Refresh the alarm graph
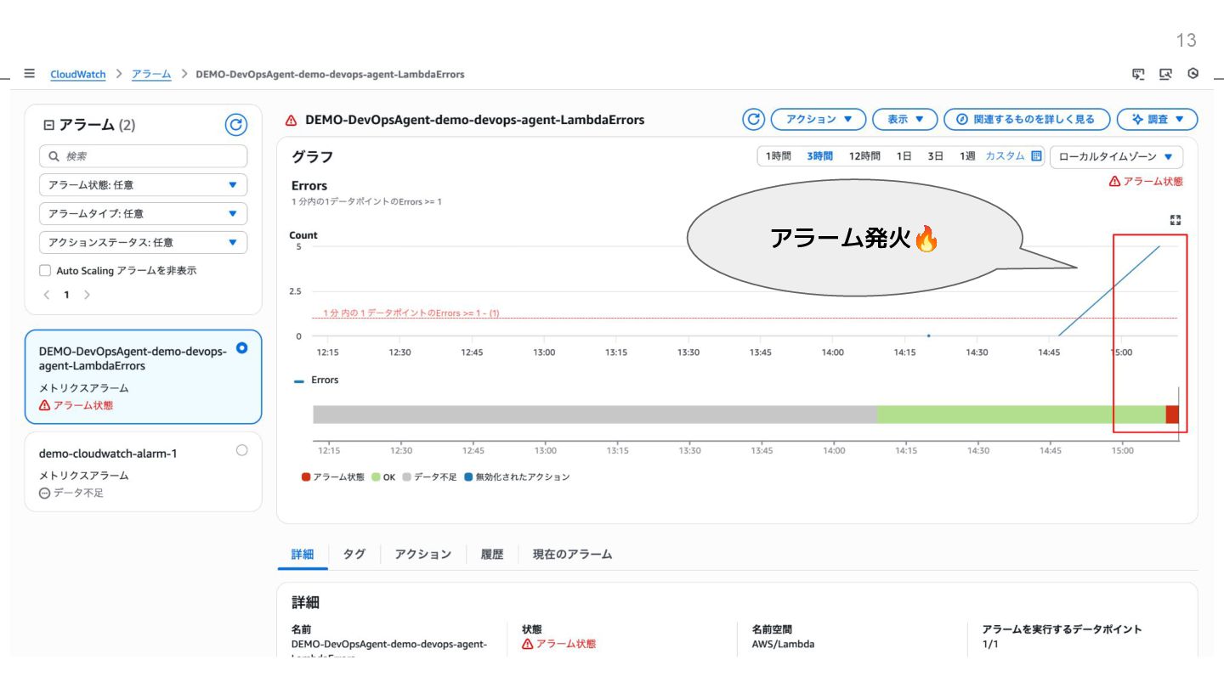1224x688 pixels. [x=753, y=119]
